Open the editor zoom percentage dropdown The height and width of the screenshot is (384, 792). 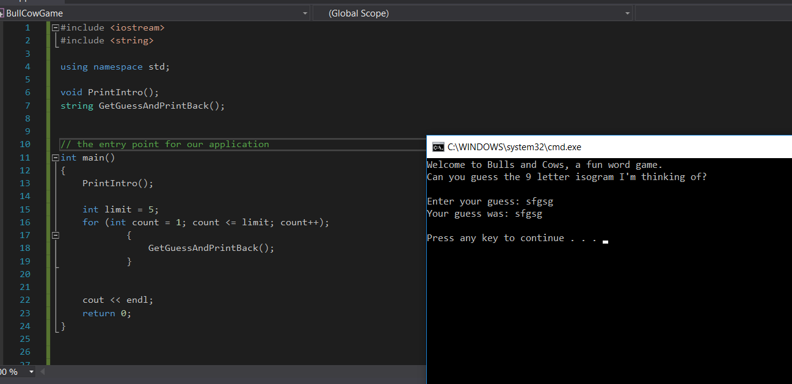click(32, 371)
